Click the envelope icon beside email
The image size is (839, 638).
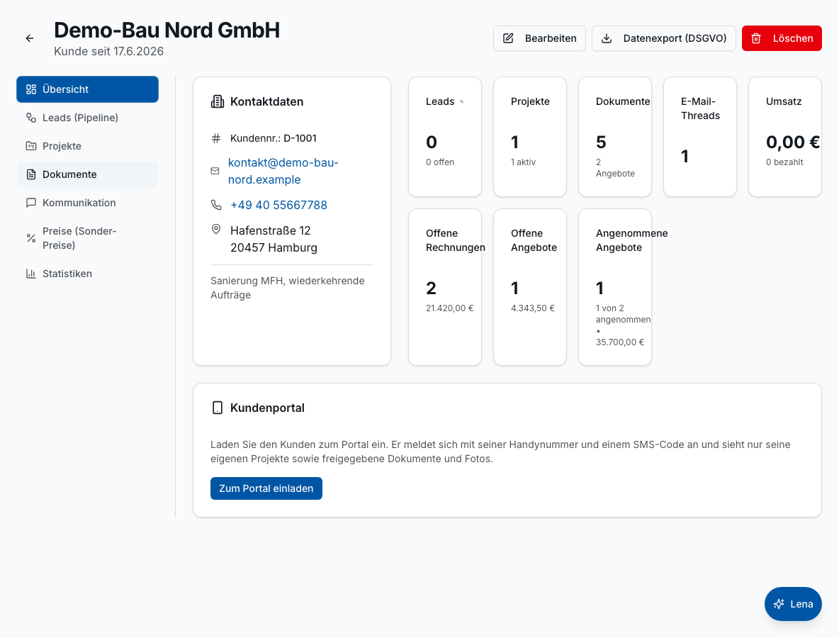[x=215, y=171]
